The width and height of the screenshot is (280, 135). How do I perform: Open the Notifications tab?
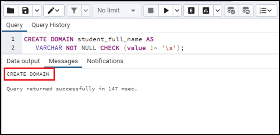coord(105,61)
